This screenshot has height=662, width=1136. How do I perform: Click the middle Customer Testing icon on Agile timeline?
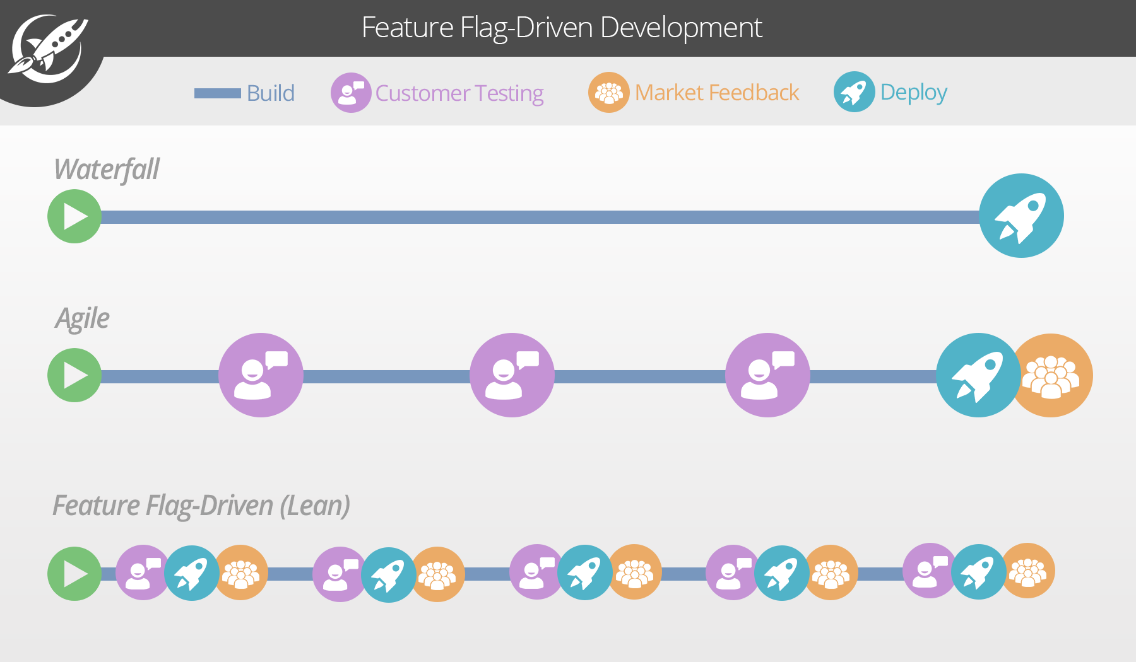tap(512, 375)
